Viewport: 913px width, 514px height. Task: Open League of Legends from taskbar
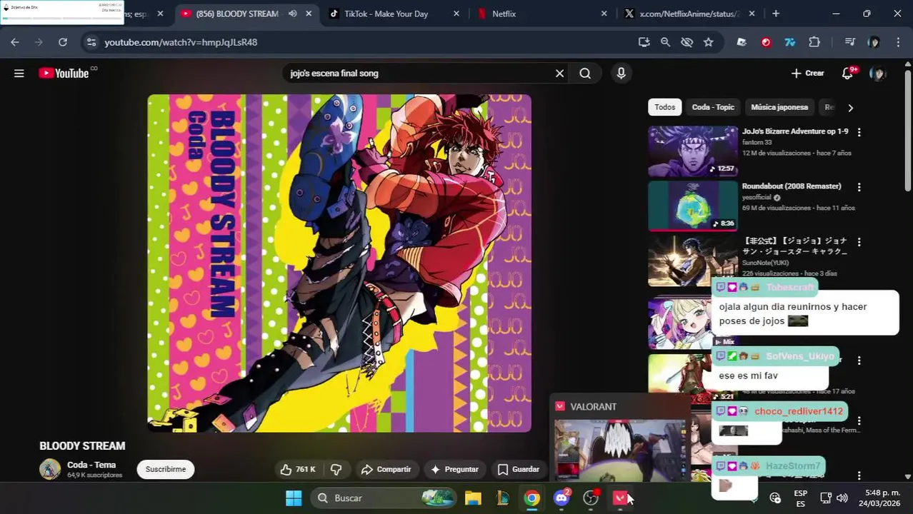[502, 498]
